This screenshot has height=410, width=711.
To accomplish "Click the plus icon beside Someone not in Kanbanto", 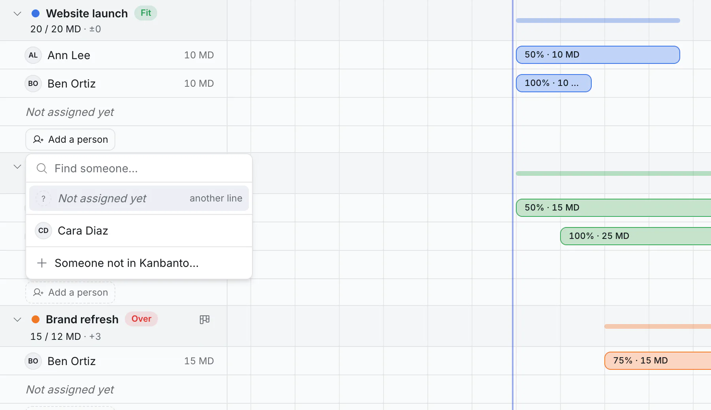I will (42, 263).
